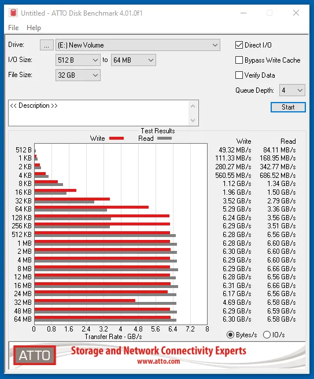Click the 512 B read value 84.11 MB/s
Screen dimensions: 314x379
(279, 150)
